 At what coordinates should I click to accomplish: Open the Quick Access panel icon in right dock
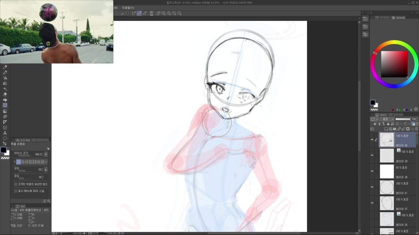[365, 19]
